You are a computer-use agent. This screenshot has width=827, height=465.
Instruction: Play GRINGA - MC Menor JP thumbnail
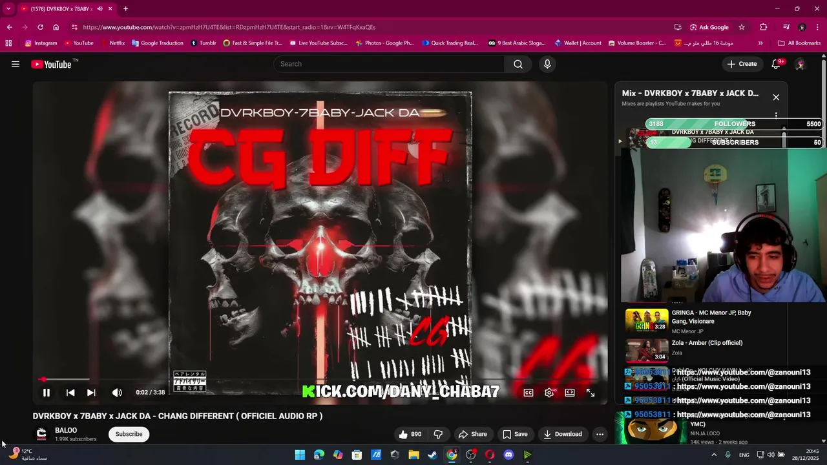pyautogui.click(x=647, y=321)
